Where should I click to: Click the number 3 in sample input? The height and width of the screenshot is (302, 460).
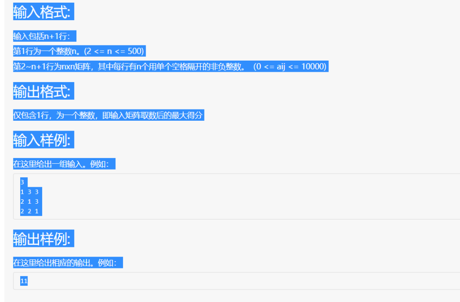22,182
